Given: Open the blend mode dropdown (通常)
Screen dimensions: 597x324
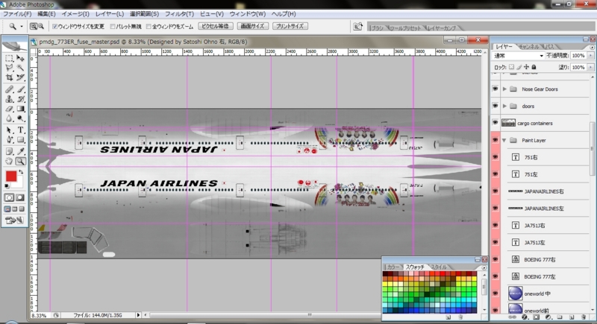Looking at the screenshot, I should pos(518,55).
